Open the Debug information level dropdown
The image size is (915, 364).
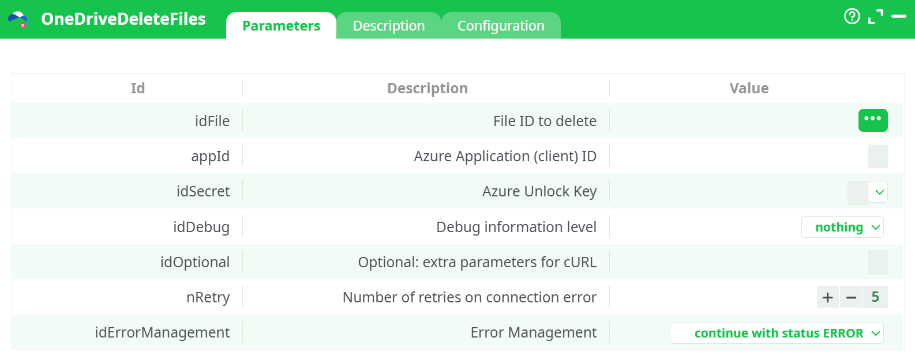click(x=842, y=226)
